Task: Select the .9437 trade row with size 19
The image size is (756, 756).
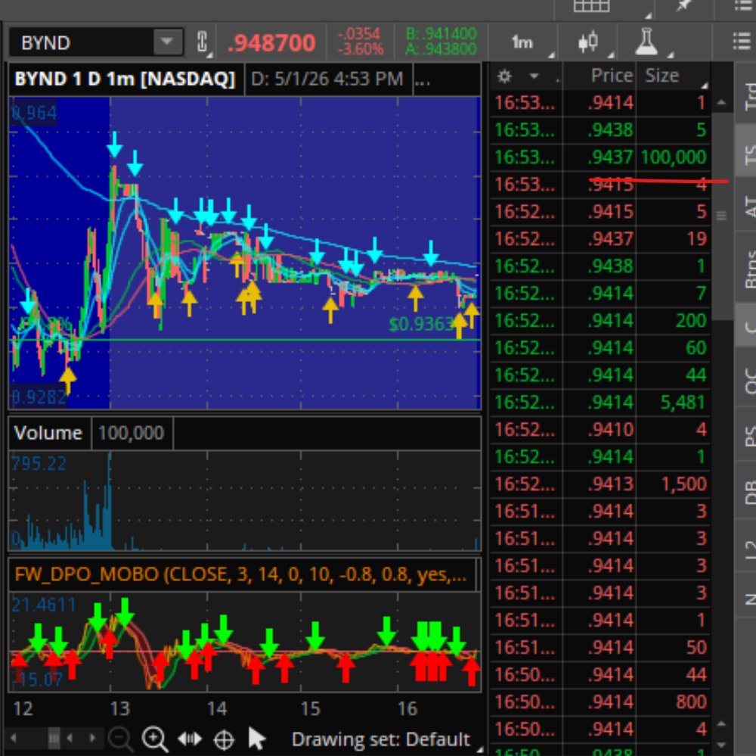Action: coord(601,238)
